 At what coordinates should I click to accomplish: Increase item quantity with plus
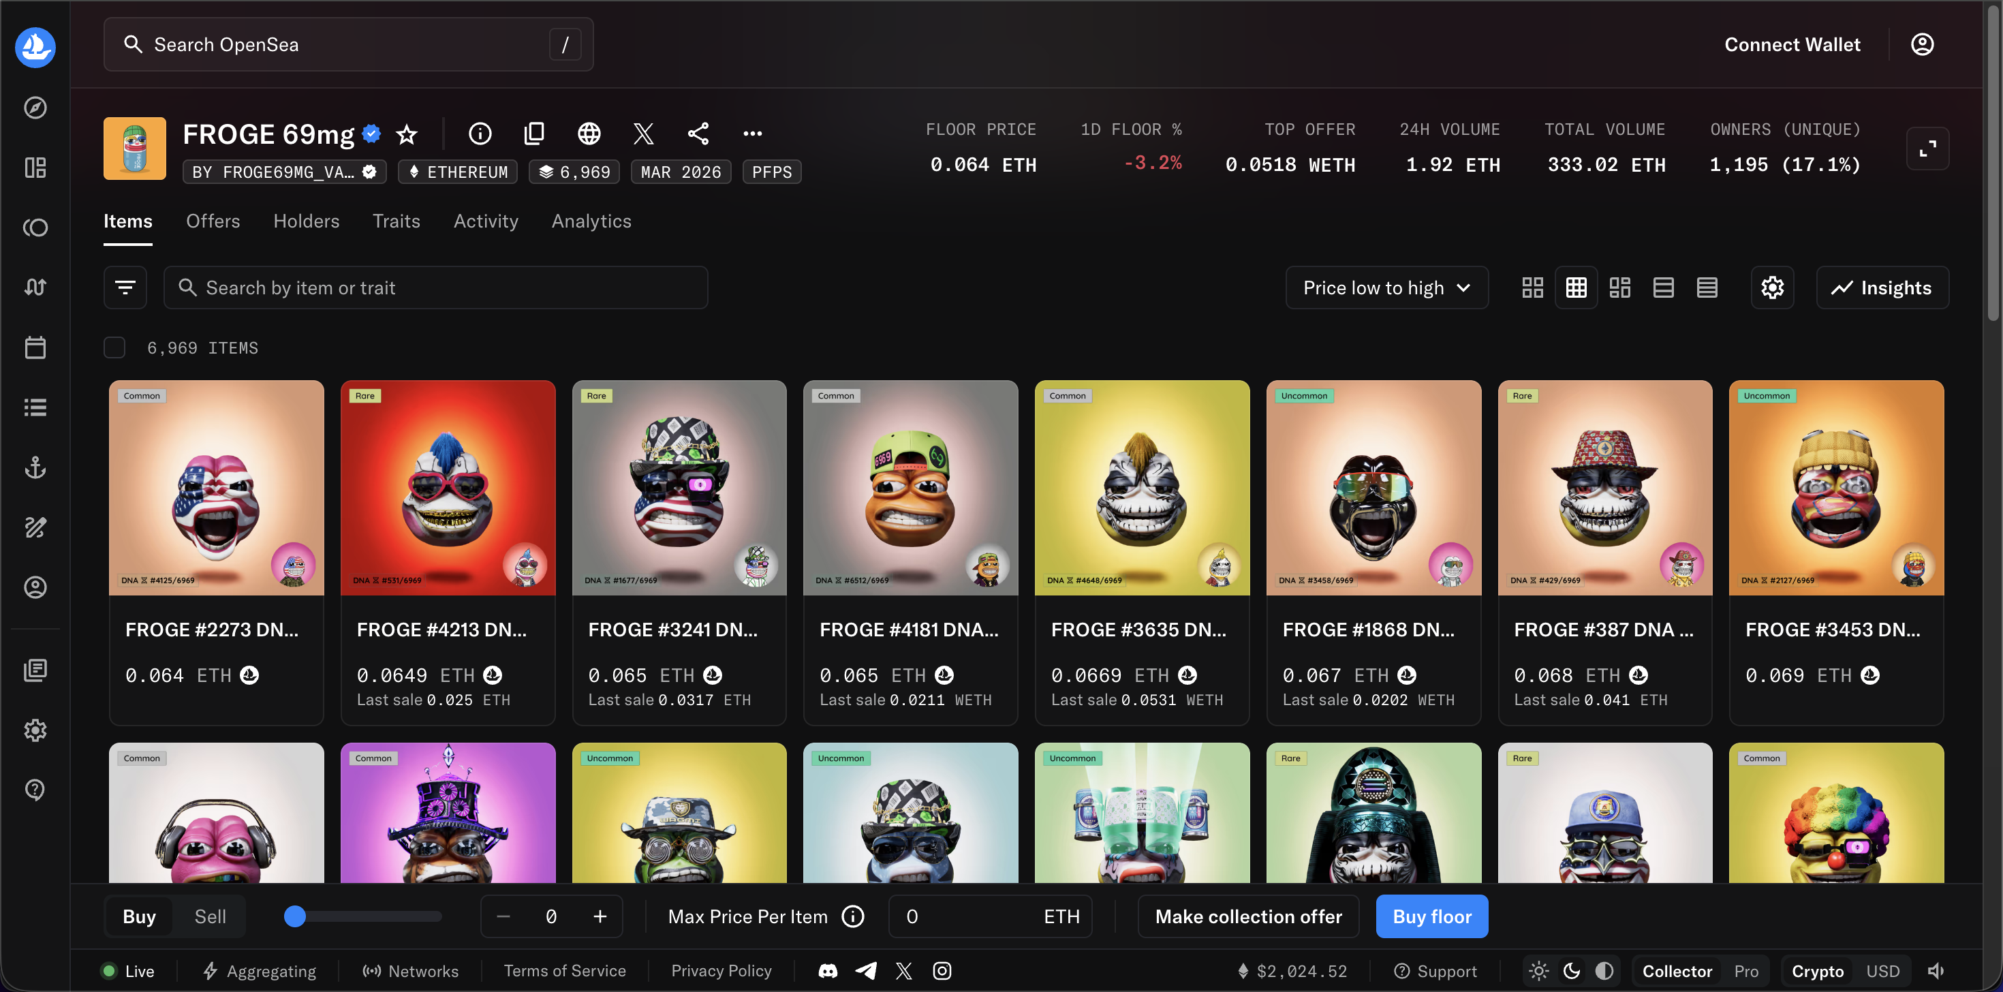point(600,916)
